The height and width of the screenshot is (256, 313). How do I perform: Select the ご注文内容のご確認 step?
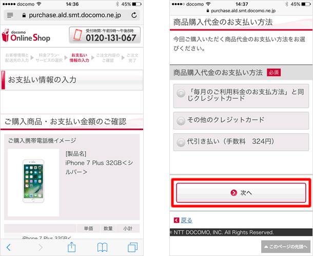[108, 58]
